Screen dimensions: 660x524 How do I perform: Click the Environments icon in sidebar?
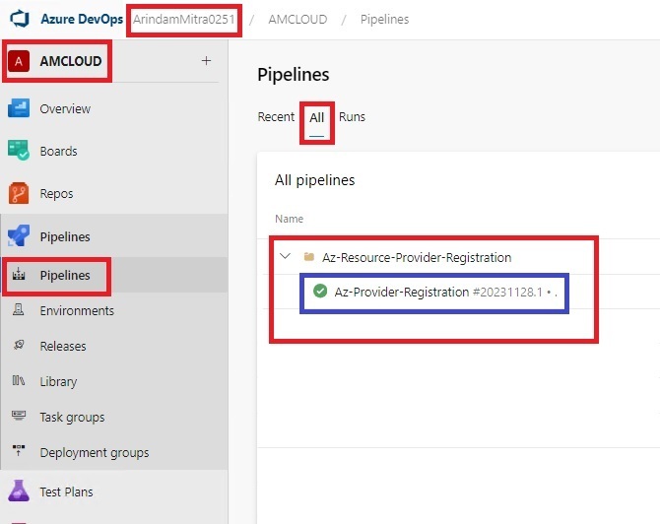[18, 310]
